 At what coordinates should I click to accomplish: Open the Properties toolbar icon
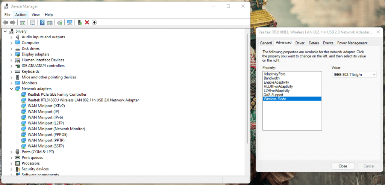pyautogui.click(x=32, y=23)
